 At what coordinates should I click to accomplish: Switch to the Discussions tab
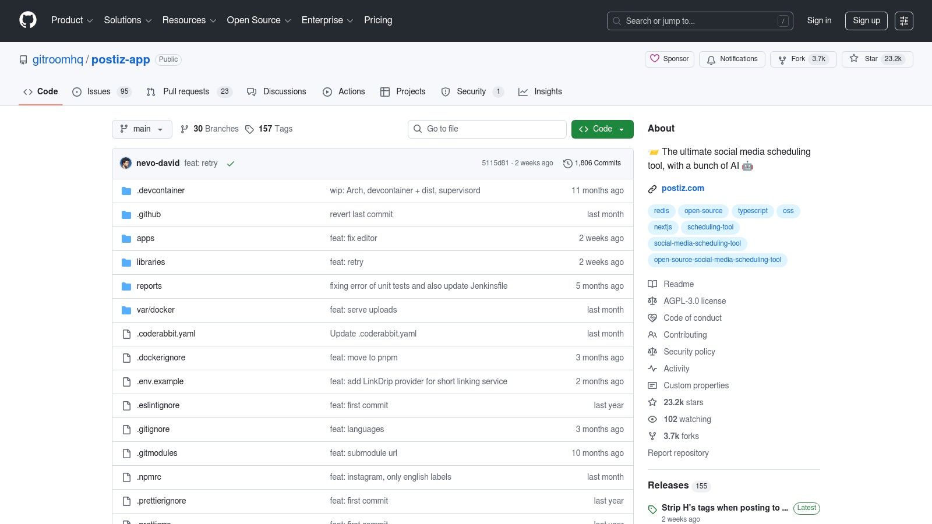[277, 92]
